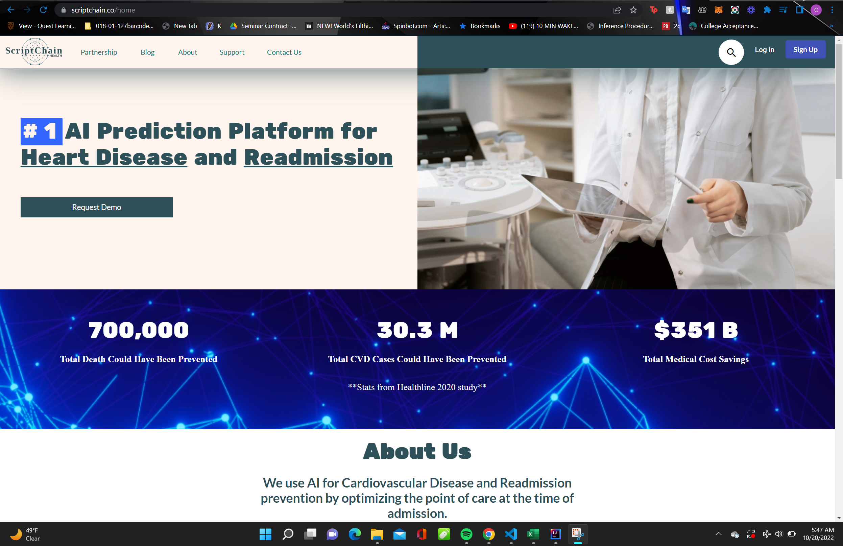
Task: Click the website search magnifier icon
Action: (731, 52)
